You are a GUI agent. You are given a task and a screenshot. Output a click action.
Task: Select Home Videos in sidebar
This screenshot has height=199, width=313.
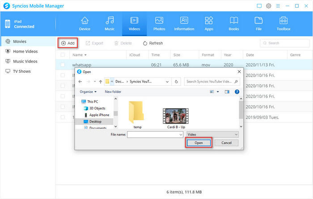tap(25, 51)
